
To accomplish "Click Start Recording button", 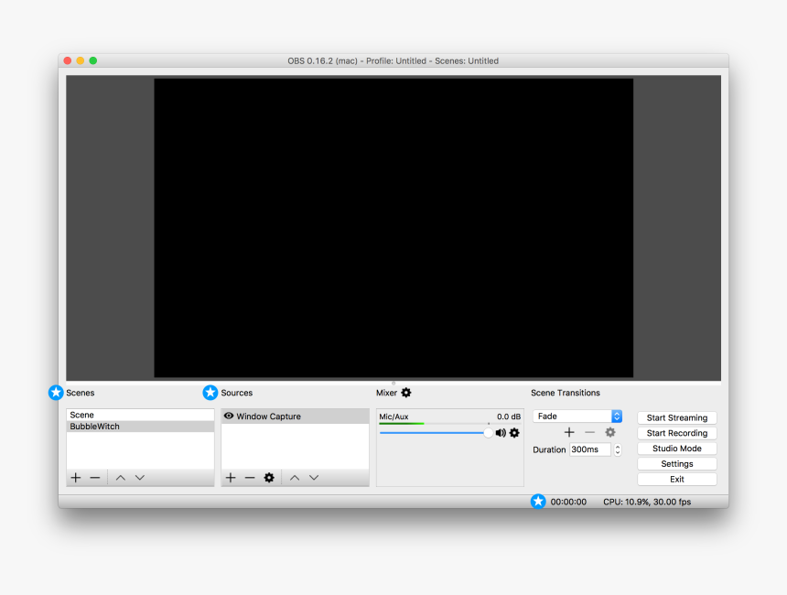I will (676, 433).
